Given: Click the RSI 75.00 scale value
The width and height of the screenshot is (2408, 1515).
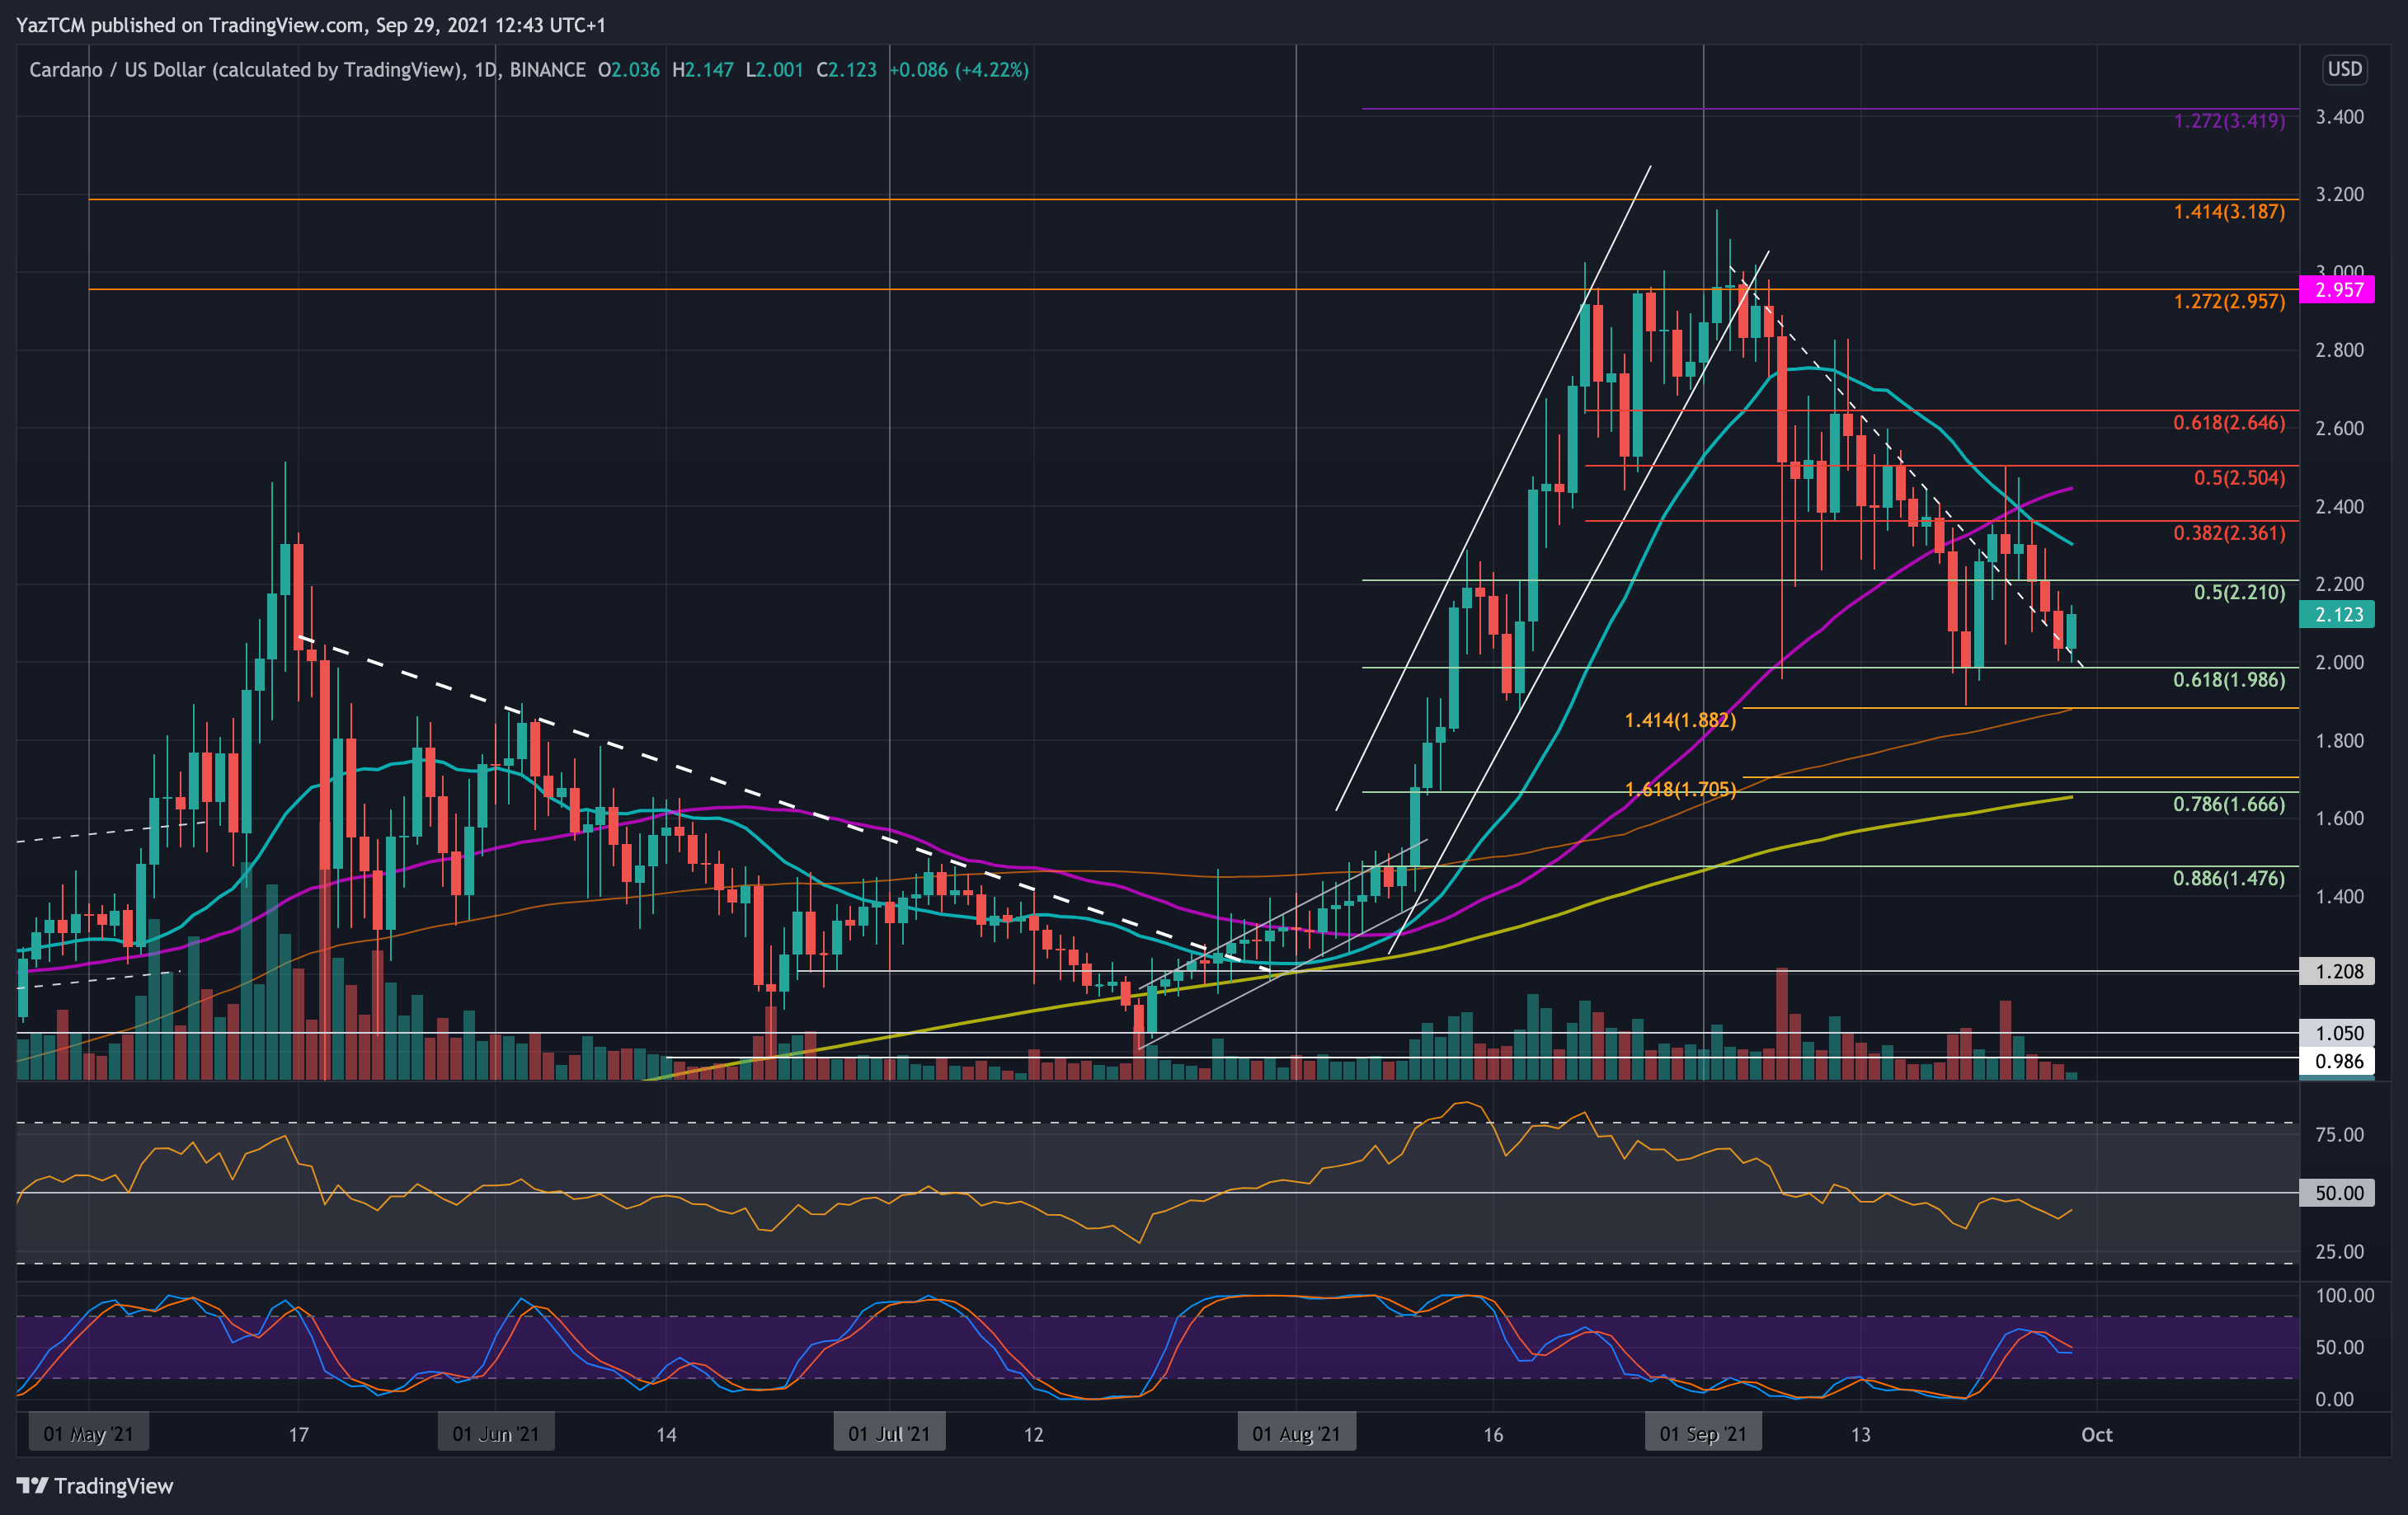Looking at the screenshot, I should point(2339,1134).
